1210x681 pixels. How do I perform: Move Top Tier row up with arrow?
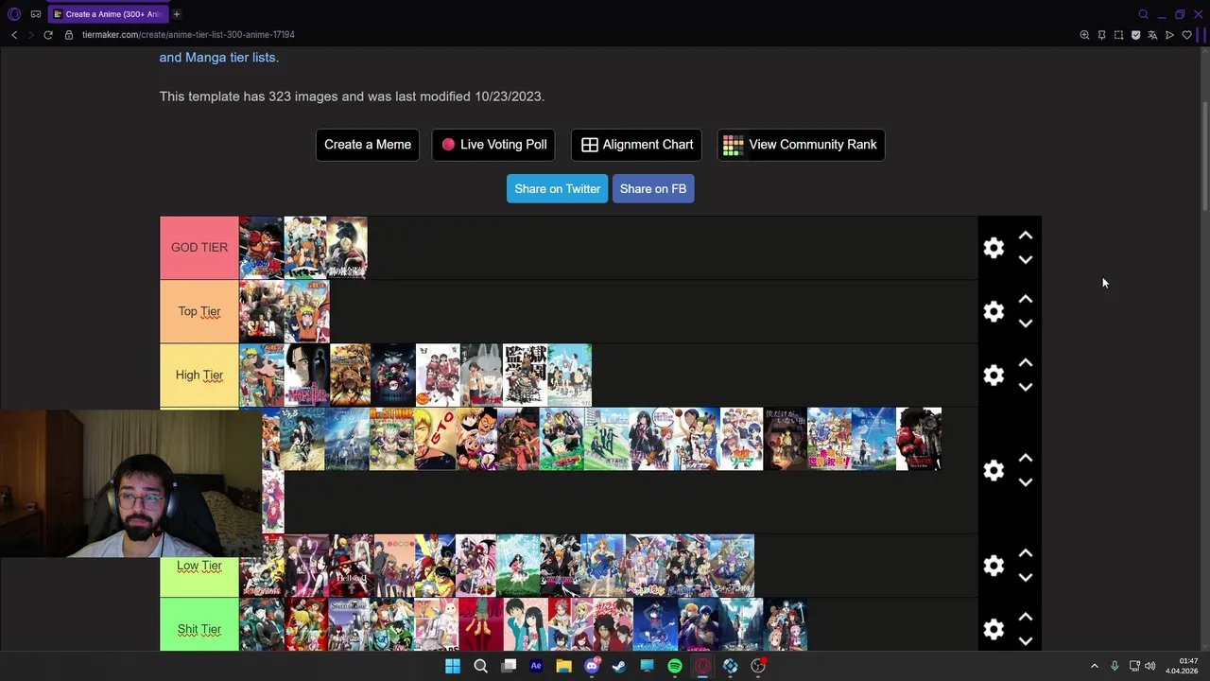coord(1026,299)
